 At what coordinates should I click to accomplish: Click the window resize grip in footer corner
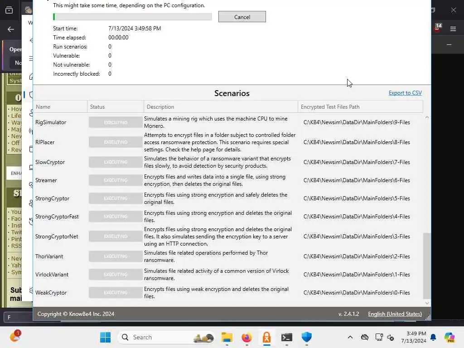pos(428,318)
